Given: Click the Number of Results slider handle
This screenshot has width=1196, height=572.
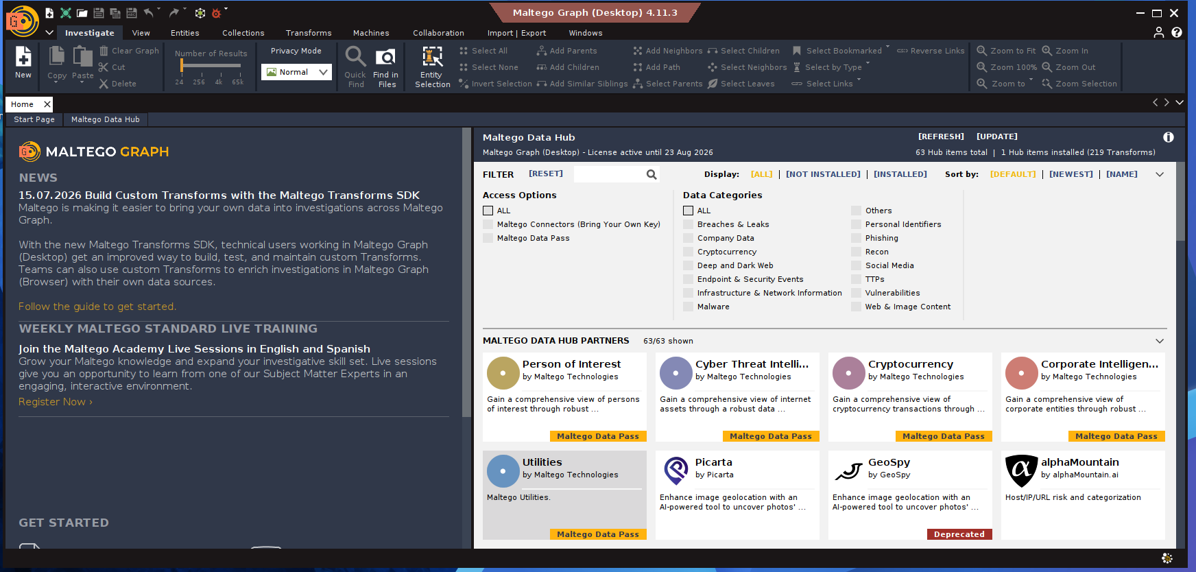Looking at the screenshot, I should coord(182,65).
